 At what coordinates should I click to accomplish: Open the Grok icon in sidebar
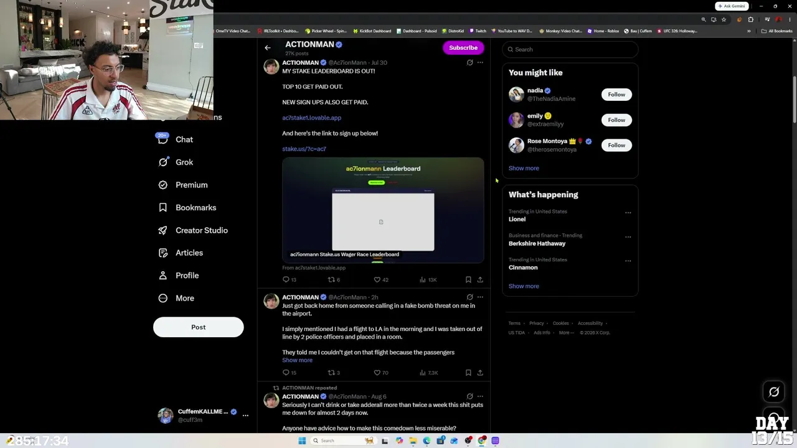point(163,162)
